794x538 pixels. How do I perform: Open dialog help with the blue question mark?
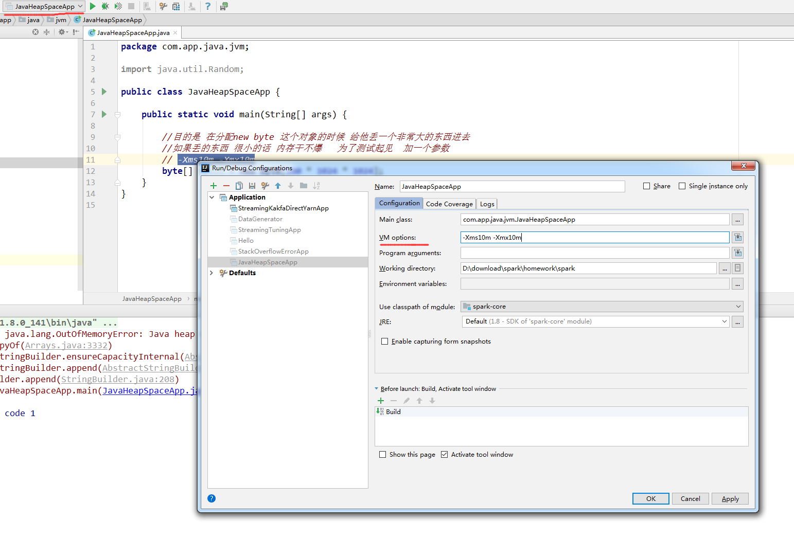pos(211,498)
